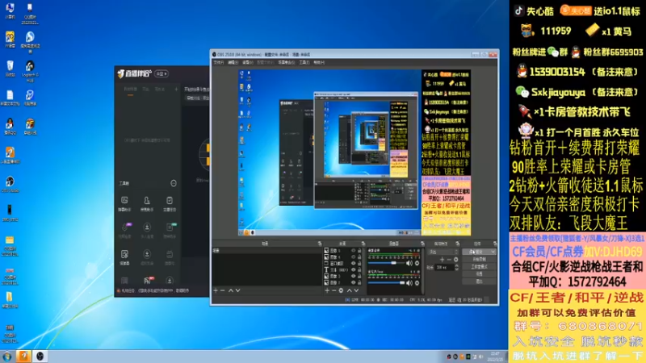Toggle visibility eye of window capture source
646x363 pixels.
353,263
